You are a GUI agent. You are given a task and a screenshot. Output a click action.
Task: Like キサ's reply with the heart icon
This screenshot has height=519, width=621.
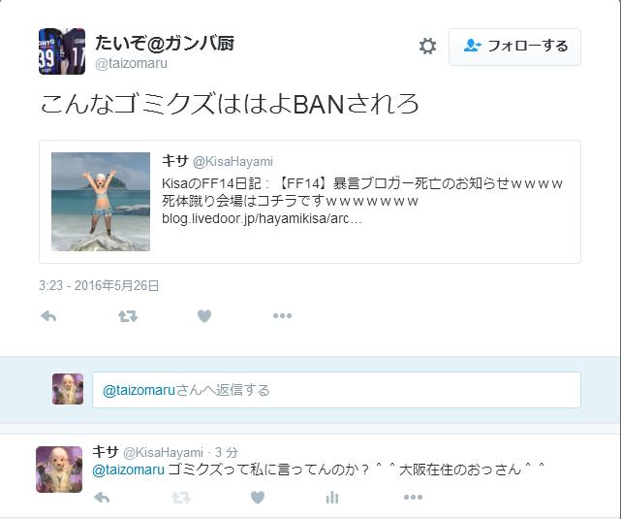258,498
